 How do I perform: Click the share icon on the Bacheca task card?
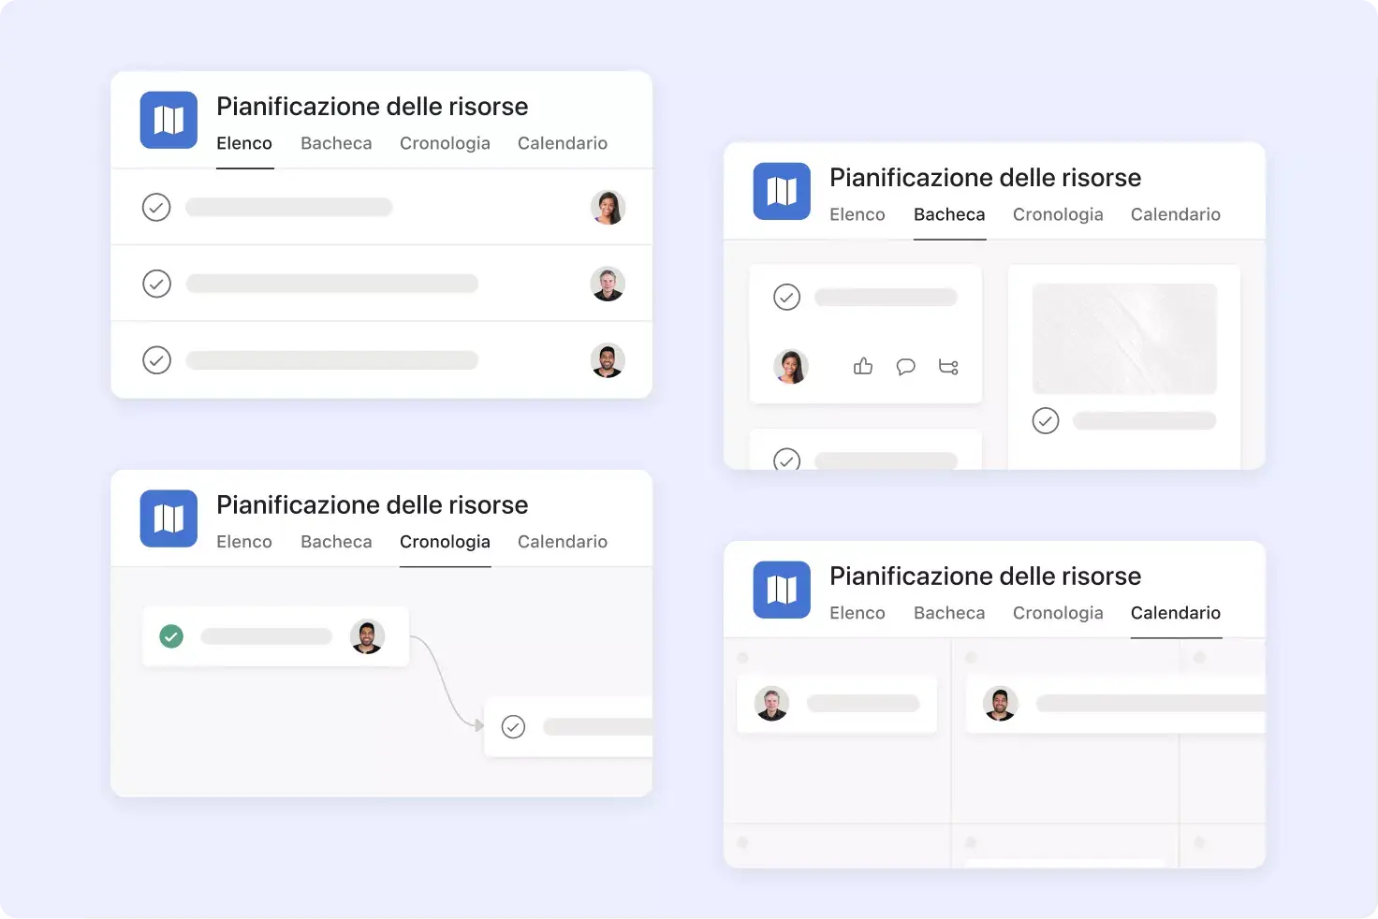(948, 367)
